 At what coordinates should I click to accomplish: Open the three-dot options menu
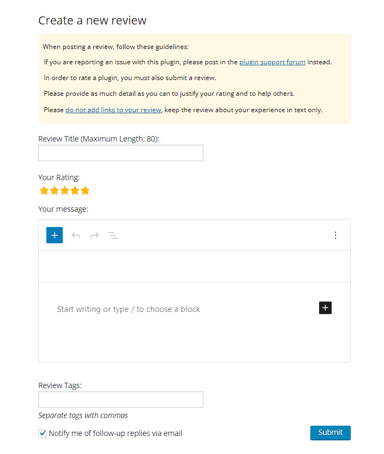click(x=335, y=235)
